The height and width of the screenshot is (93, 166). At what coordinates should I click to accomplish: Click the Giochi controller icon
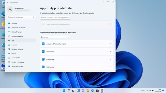9,54
